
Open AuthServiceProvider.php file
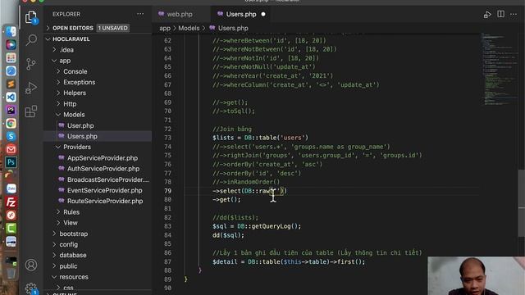pos(103,169)
